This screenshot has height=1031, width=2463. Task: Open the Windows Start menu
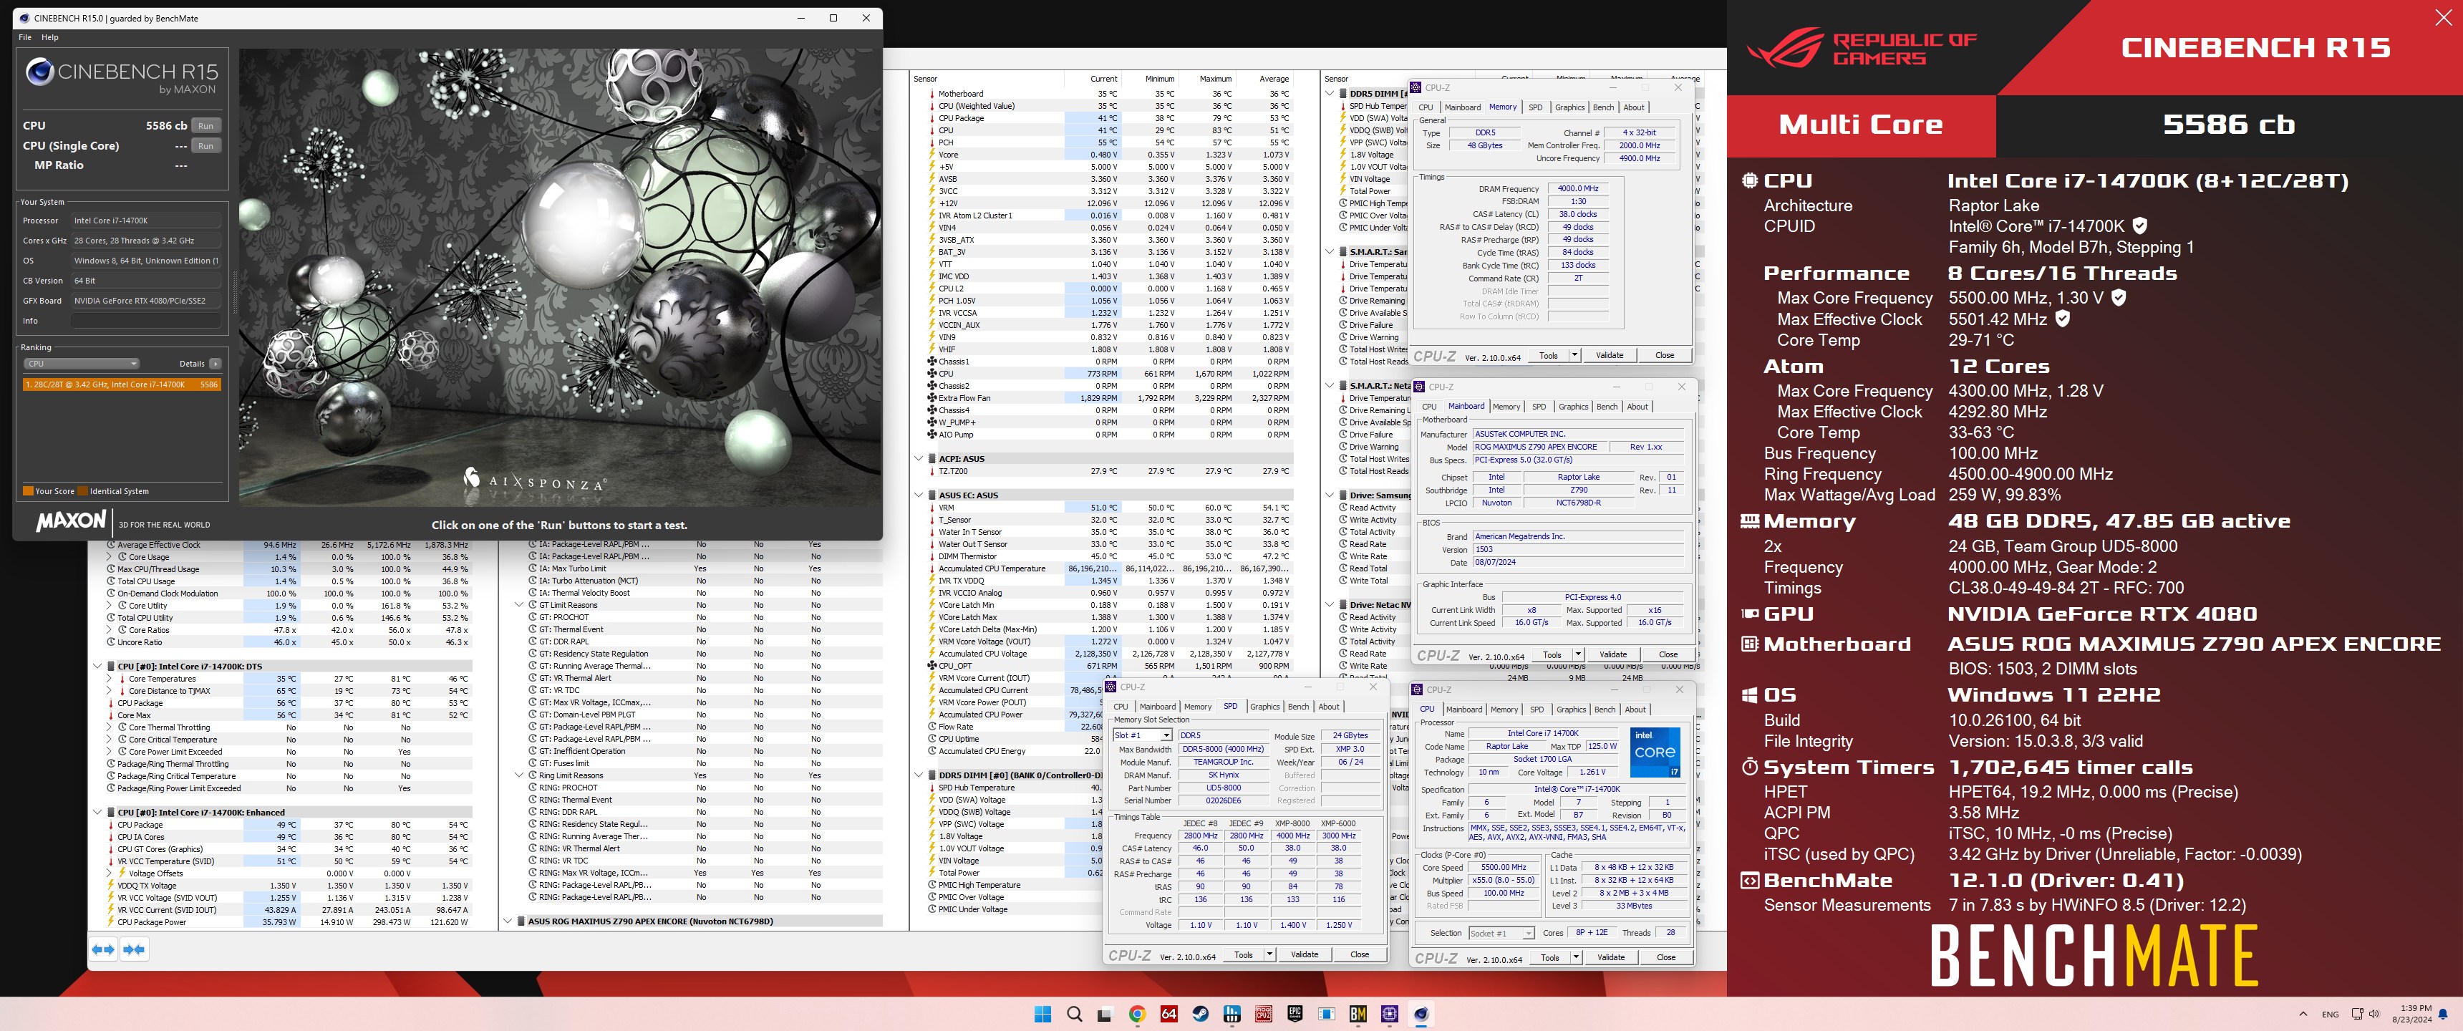[x=1042, y=1014]
